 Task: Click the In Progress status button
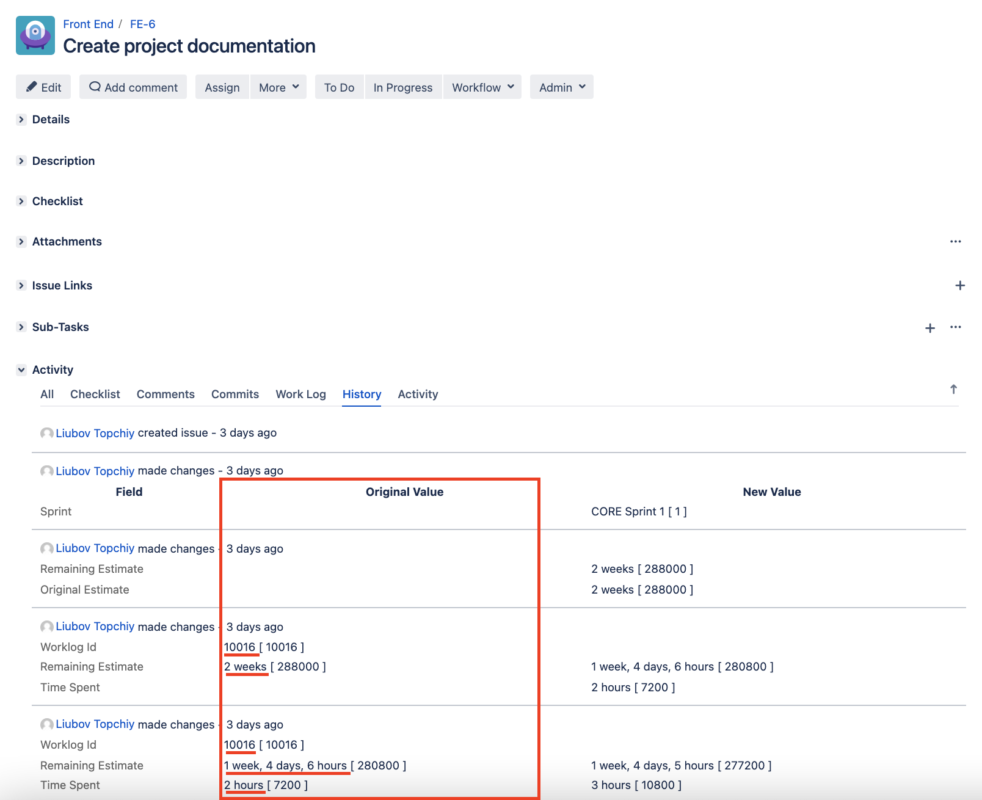click(402, 87)
